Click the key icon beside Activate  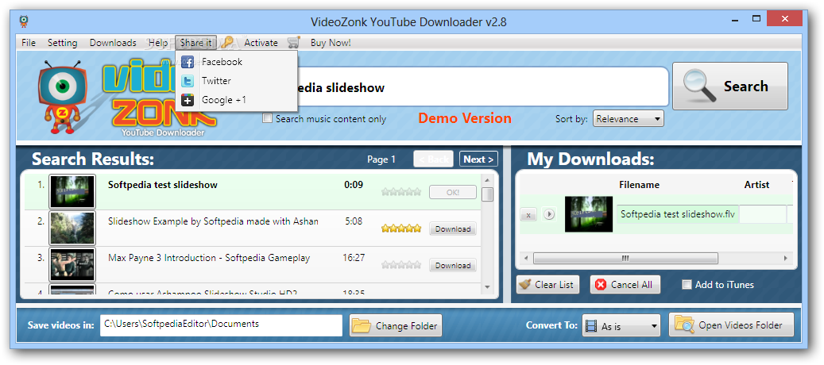[227, 43]
